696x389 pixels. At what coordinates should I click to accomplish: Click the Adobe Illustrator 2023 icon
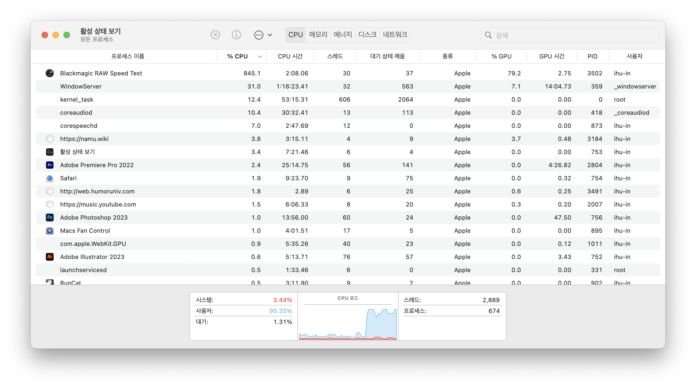tap(49, 257)
